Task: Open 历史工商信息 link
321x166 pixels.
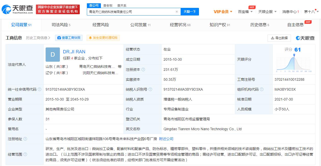Action: pyautogui.click(x=38, y=38)
